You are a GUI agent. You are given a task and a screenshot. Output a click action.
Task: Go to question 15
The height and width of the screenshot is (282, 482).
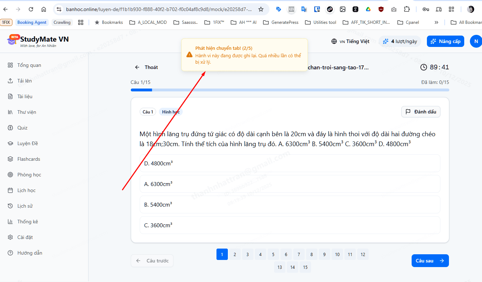[305, 267]
